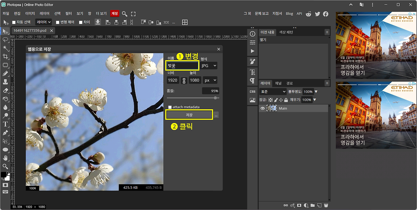The image size is (417, 210).
Task: Select the Lasso tool
Action: pos(6,40)
